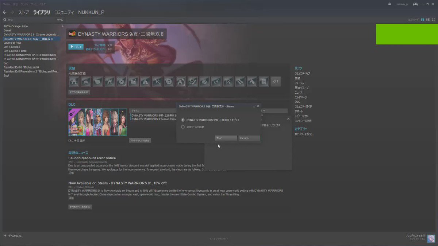The height and width of the screenshot is (246, 438).
Task: Click the plus icon for adding a game
Action: tap(5, 236)
